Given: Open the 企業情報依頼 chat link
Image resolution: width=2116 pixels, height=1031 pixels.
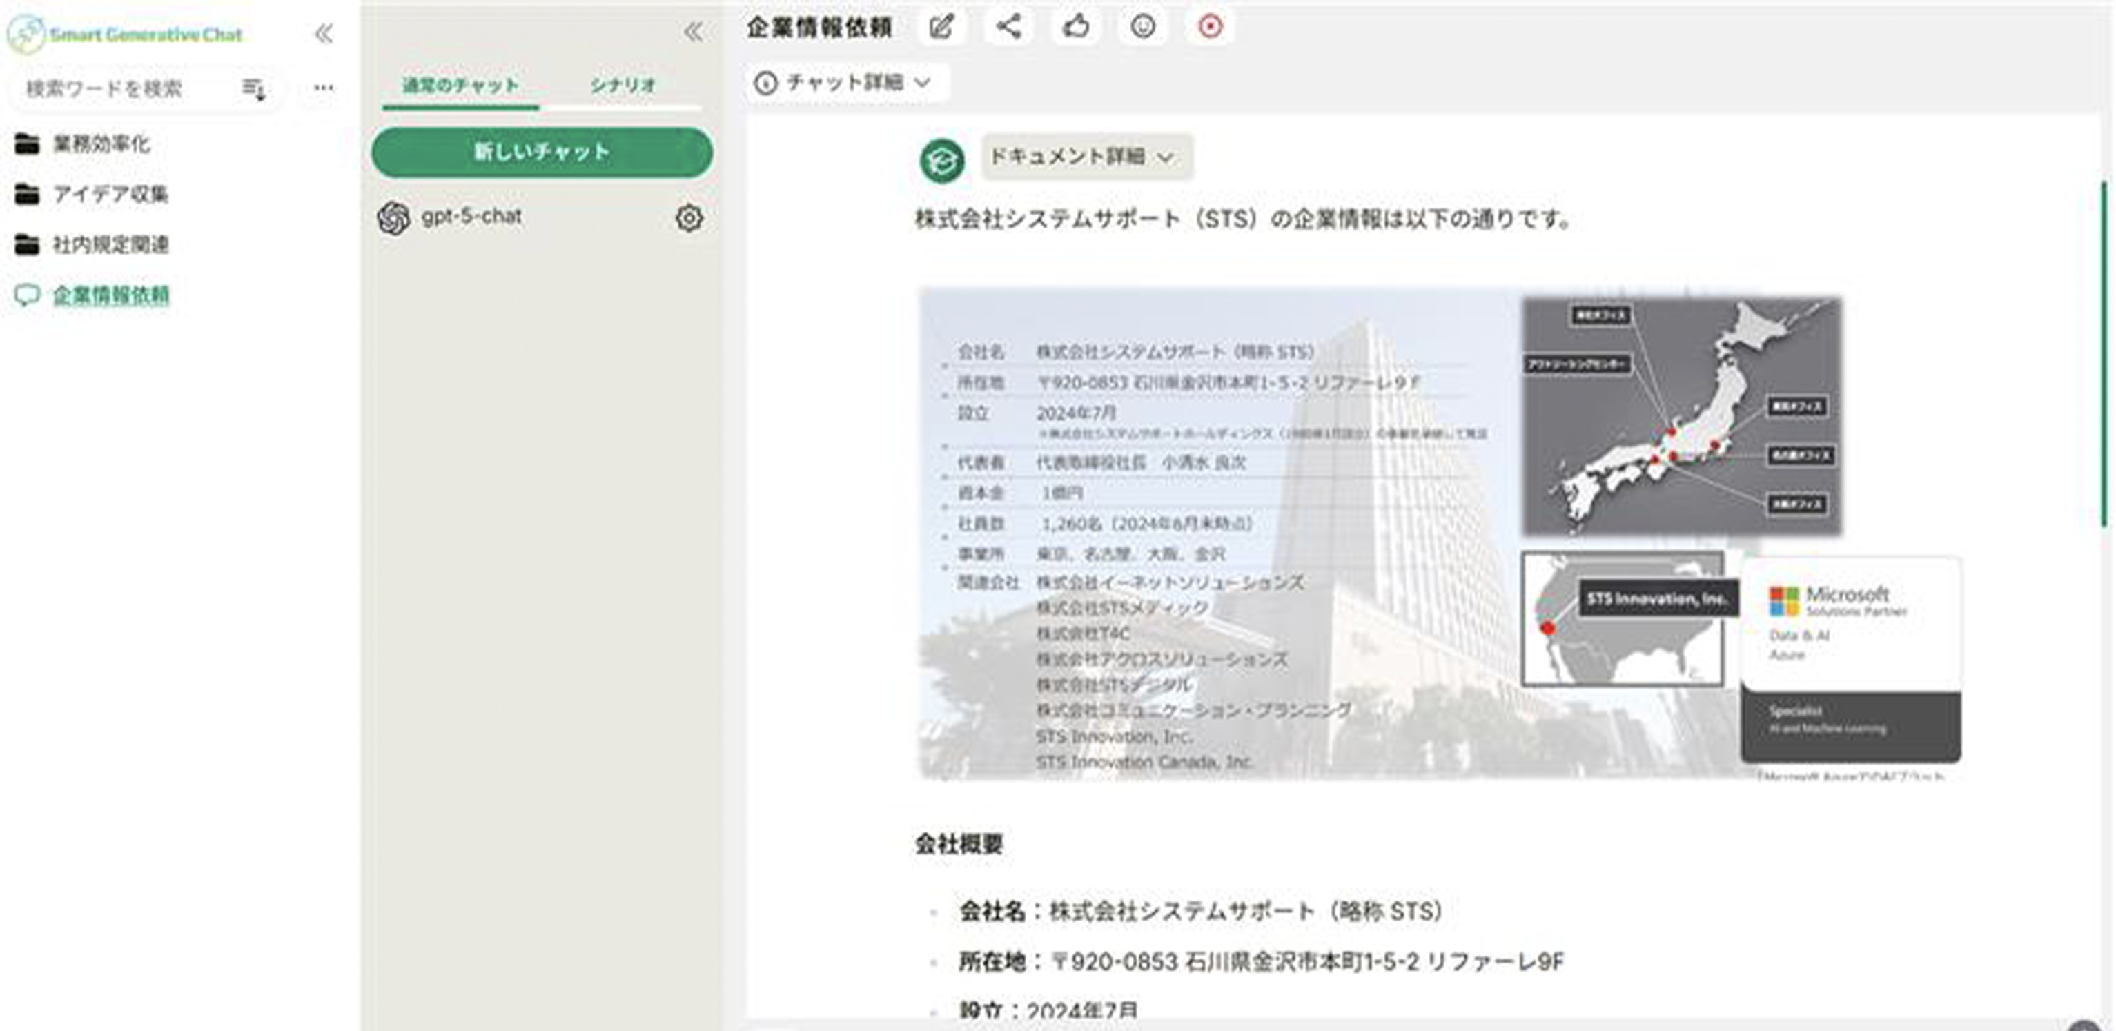Looking at the screenshot, I should pos(111,295).
